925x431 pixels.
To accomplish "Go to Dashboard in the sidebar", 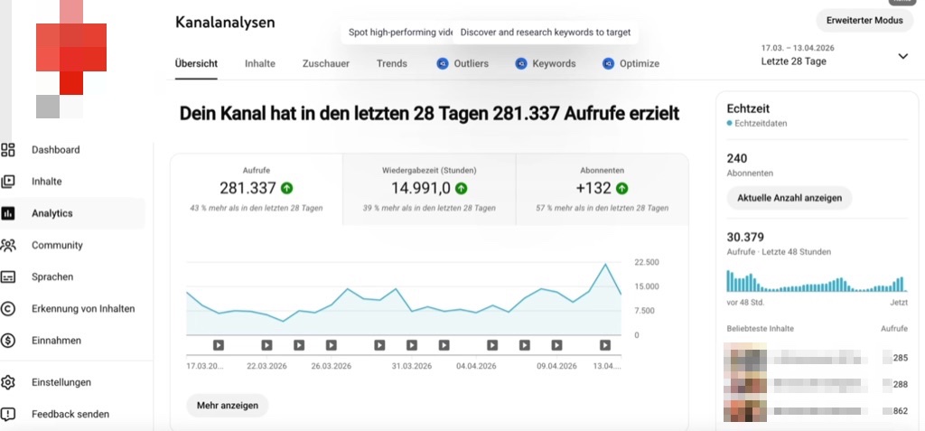I will click(55, 150).
